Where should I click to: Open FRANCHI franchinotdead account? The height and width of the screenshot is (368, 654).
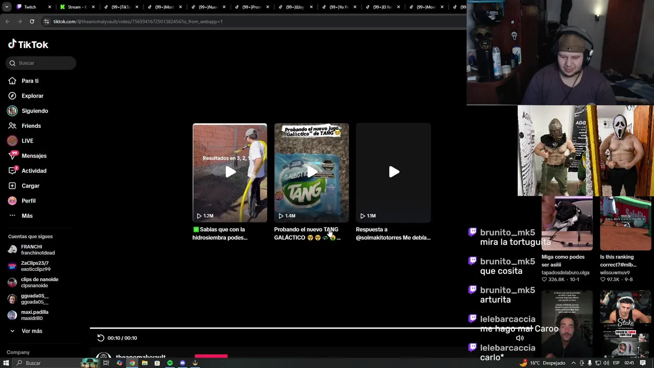pos(32,250)
